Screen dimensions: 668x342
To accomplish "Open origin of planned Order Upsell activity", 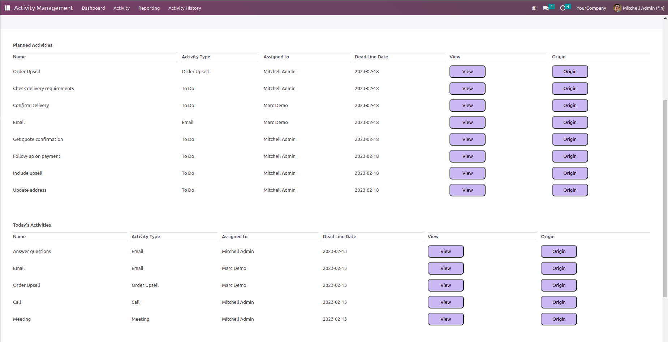I will 570,71.
